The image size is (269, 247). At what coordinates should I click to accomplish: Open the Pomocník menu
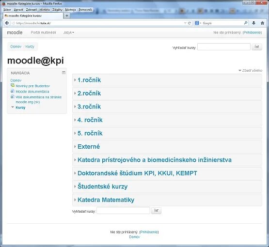pyautogui.click(x=85, y=10)
